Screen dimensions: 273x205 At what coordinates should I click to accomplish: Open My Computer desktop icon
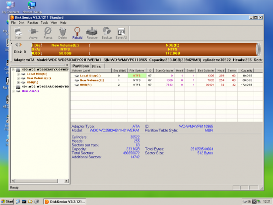(10, 7)
